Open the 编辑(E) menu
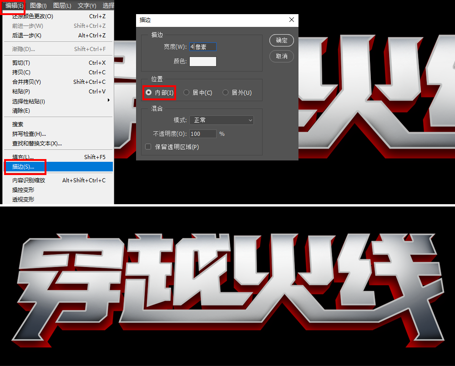 pyautogui.click(x=14, y=5)
